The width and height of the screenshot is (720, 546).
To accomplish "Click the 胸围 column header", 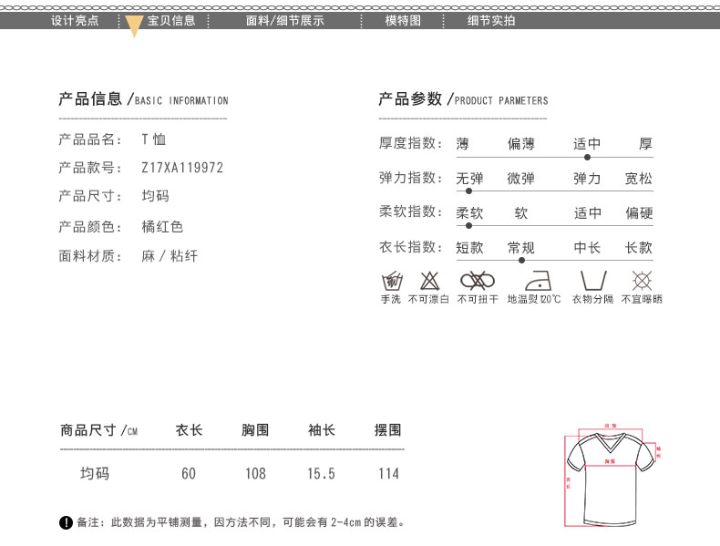I will point(255,430).
